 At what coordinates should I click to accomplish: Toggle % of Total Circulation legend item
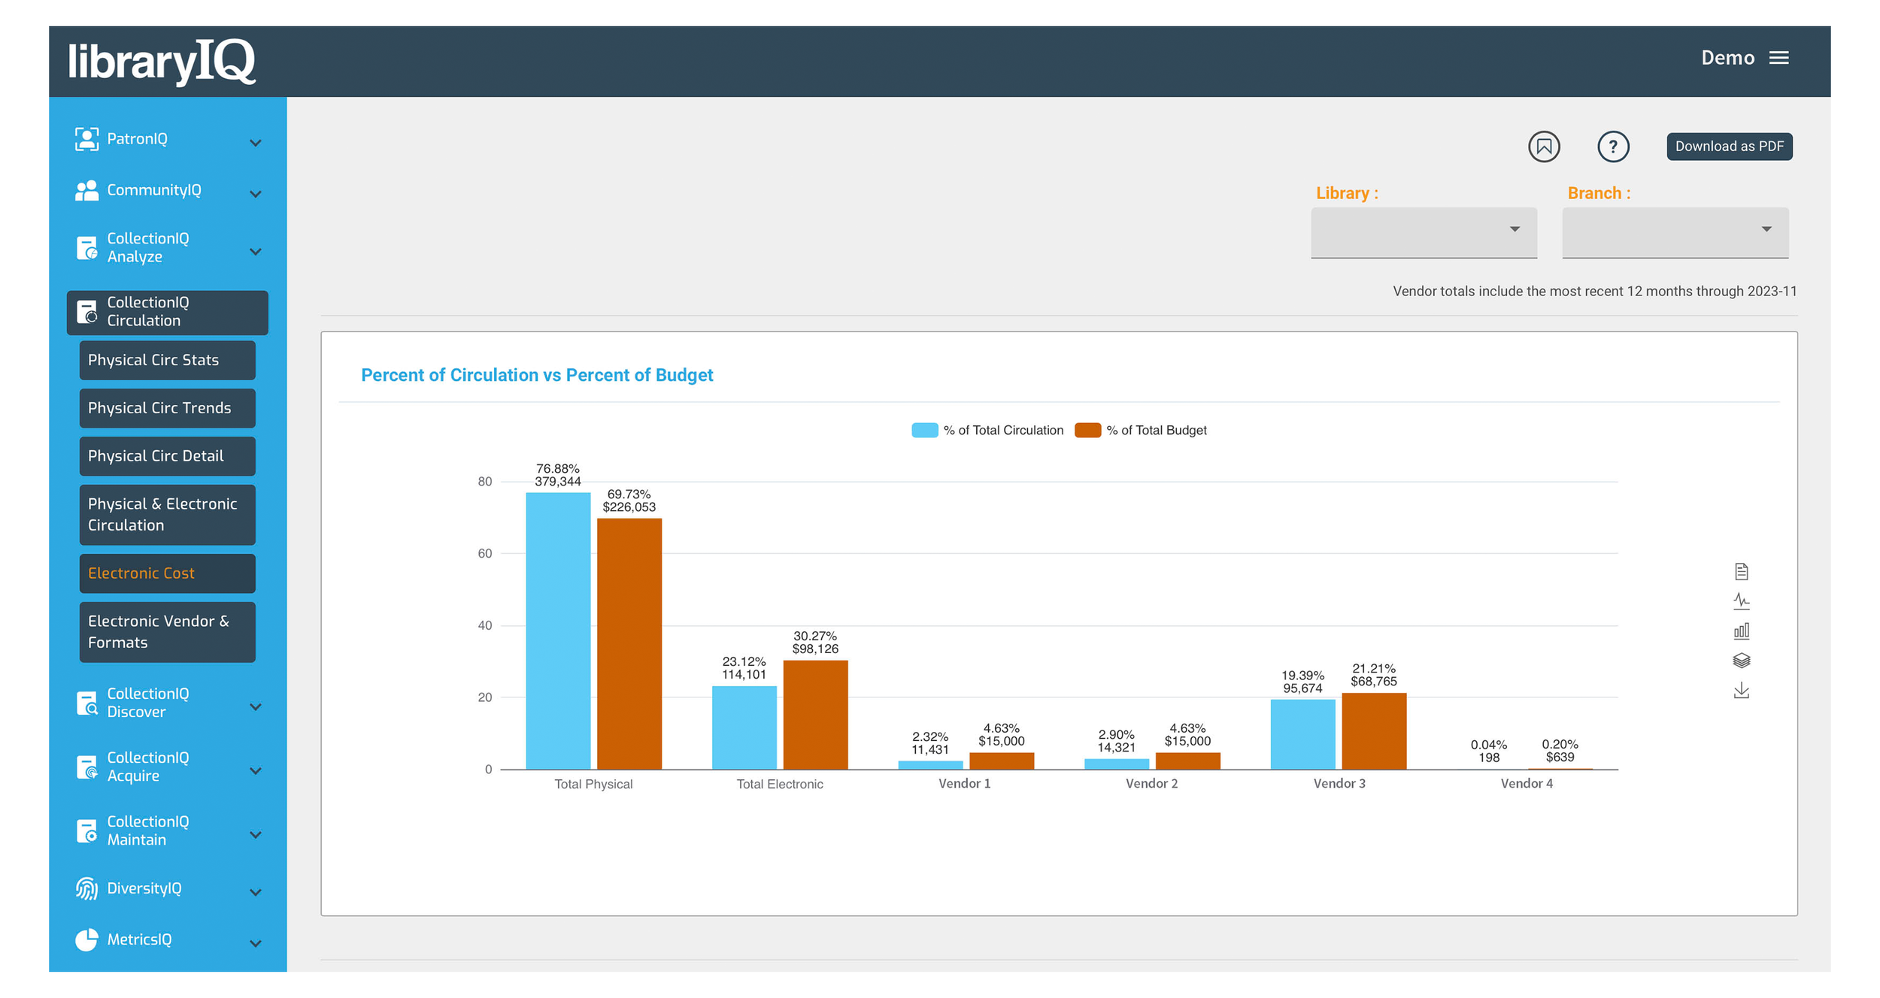(x=984, y=431)
